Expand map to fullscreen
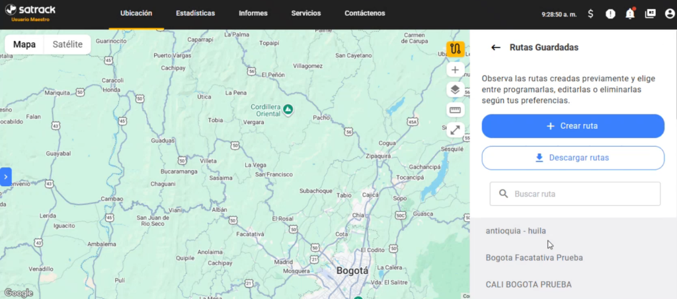 tap(455, 130)
